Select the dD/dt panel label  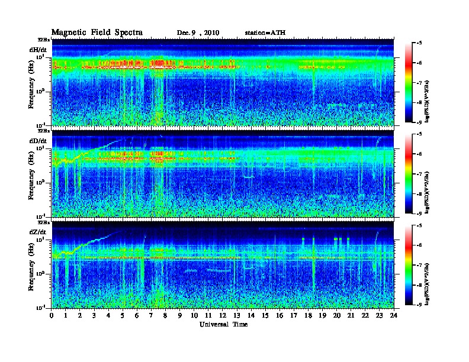point(38,141)
